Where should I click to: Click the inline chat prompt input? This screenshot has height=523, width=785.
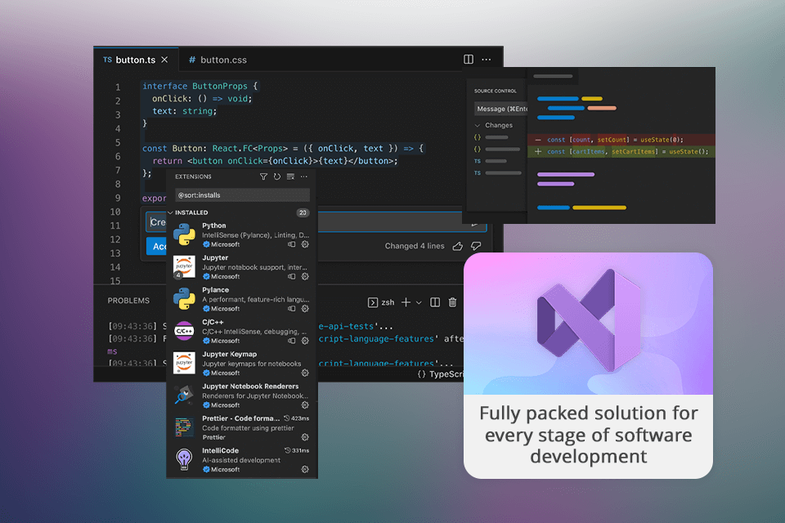point(316,221)
